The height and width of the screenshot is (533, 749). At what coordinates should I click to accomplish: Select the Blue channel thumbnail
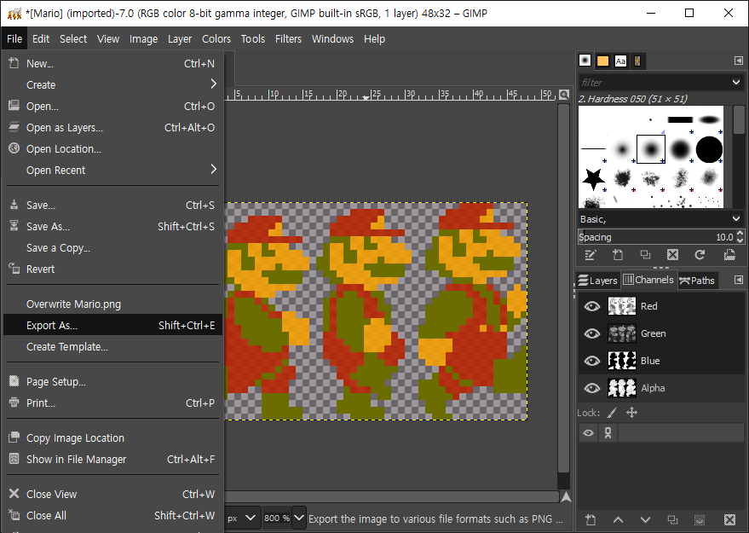tap(621, 361)
